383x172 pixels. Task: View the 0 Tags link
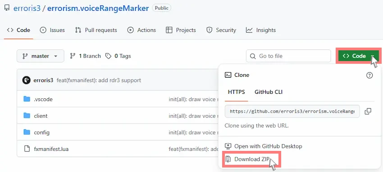[118, 56]
